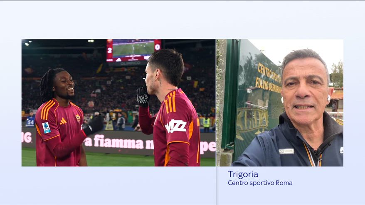The width and height of the screenshot is (365, 205).
Task: Click the stadium big screen replay
Action: [x=133, y=48]
